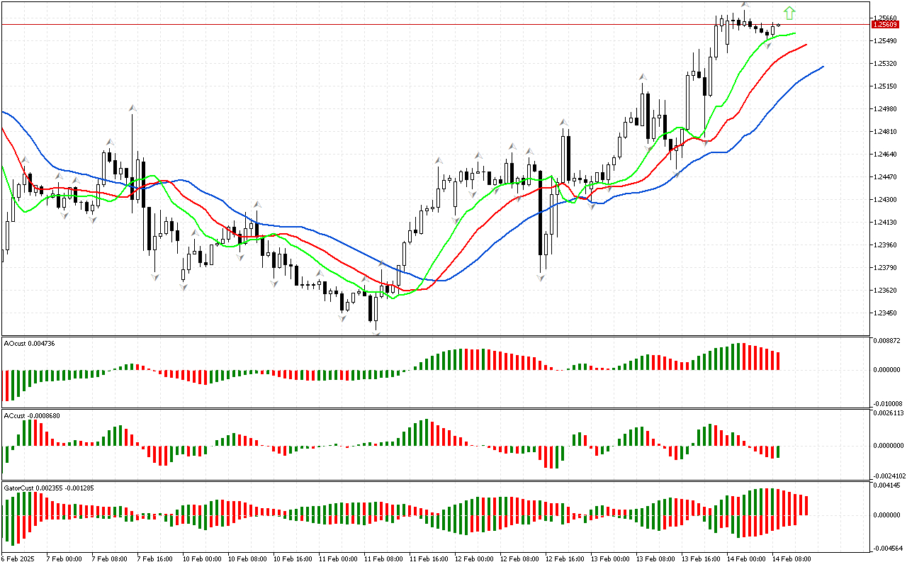Click the 1.24130 price scale label

[886, 223]
